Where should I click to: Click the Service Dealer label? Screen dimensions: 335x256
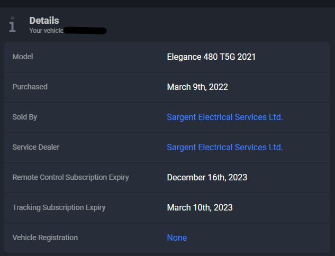coord(36,147)
